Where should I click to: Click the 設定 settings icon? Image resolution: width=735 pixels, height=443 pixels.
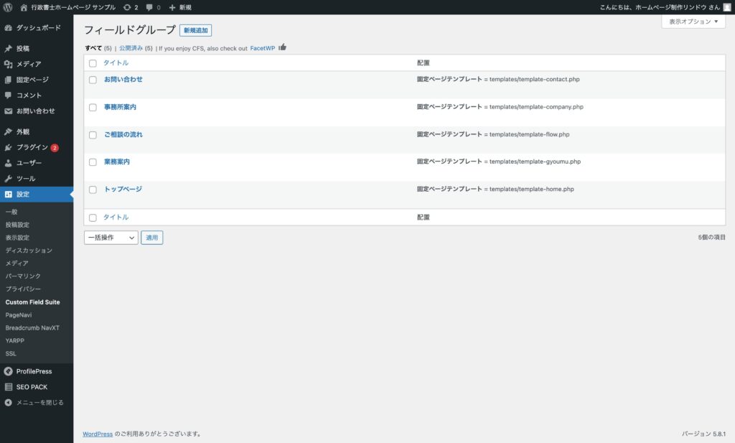pos(8,194)
